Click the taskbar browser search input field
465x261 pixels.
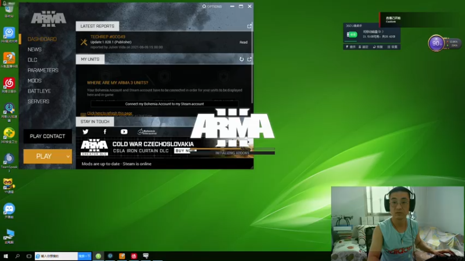pos(56,256)
